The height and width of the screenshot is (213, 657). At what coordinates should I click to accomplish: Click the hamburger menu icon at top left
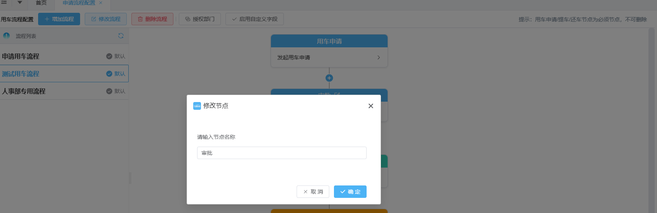[x=4, y=2]
